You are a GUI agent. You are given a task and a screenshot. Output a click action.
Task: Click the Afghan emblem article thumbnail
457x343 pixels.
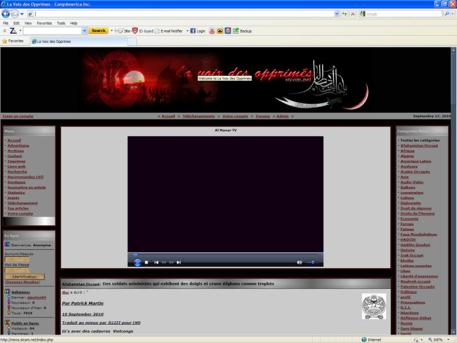pyautogui.click(x=374, y=306)
